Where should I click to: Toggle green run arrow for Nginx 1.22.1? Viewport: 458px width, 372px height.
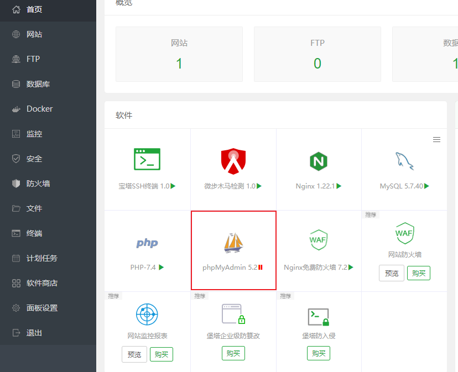point(339,186)
